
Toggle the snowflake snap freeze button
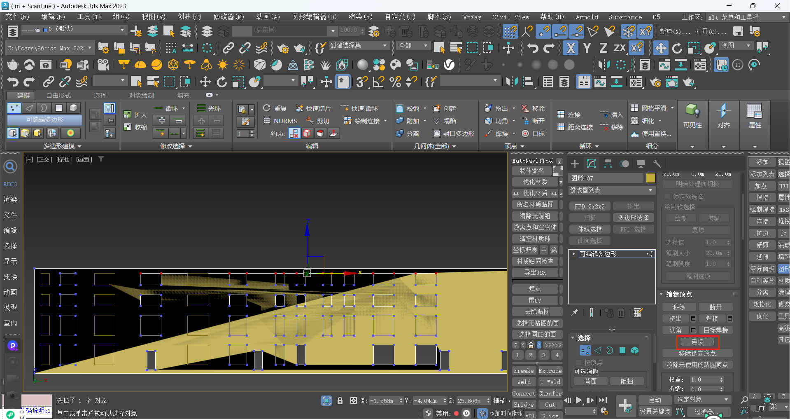point(629,31)
